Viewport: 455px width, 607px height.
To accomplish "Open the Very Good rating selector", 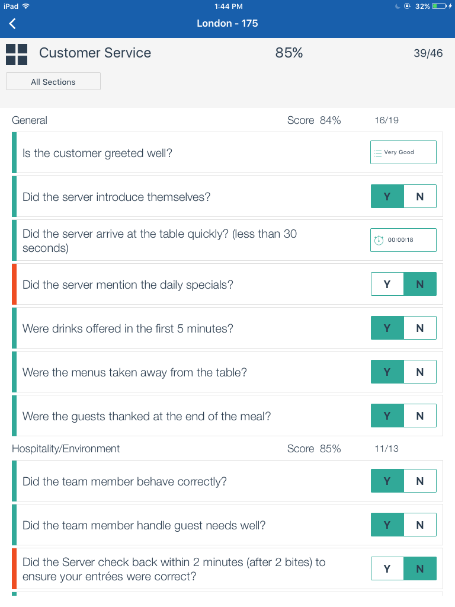I will click(403, 152).
